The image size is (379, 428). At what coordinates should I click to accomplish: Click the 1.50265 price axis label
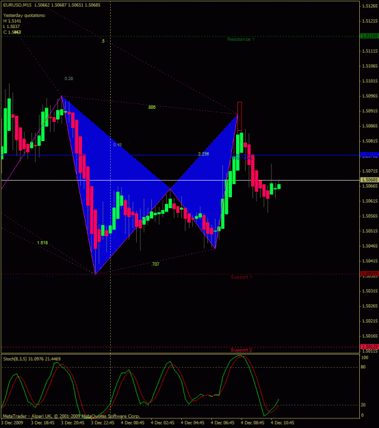(370, 306)
